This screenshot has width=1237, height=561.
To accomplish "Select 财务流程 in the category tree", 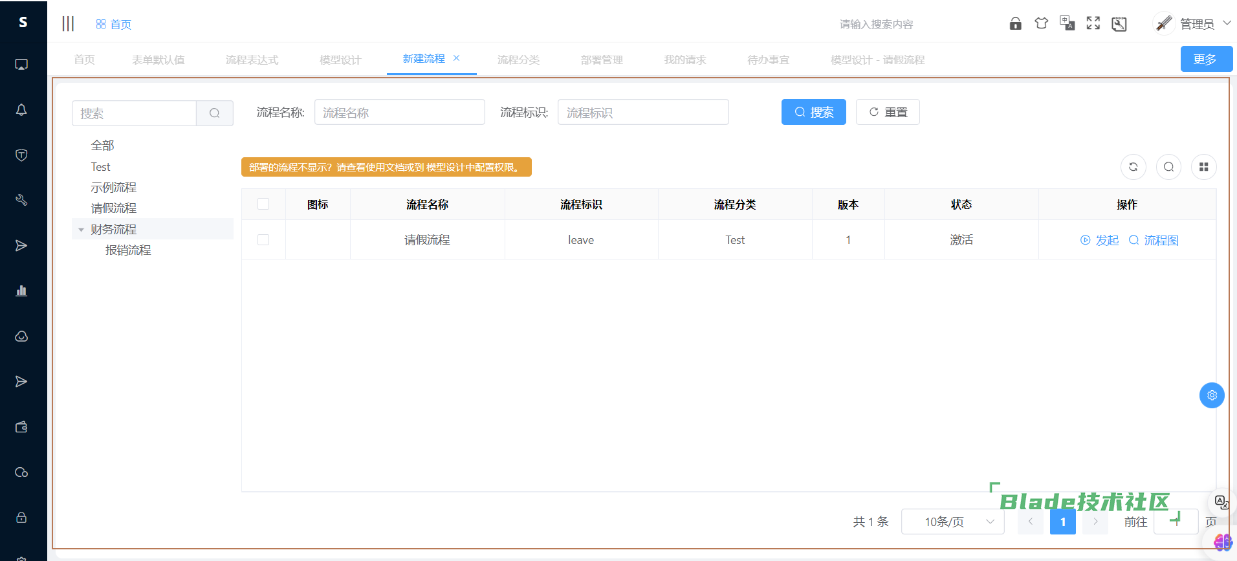I will click(x=113, y=230).
